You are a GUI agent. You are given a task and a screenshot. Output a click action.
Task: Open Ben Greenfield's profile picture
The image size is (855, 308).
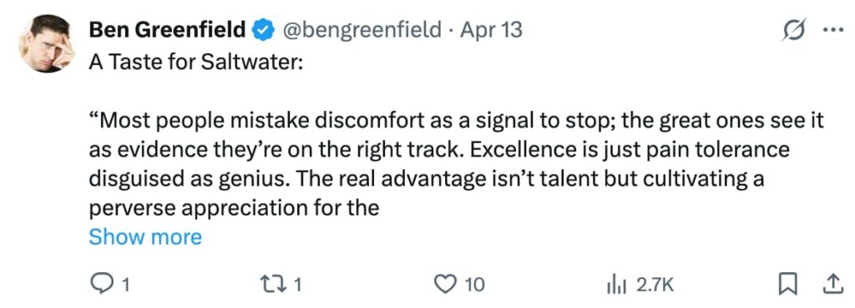point(47,43)
